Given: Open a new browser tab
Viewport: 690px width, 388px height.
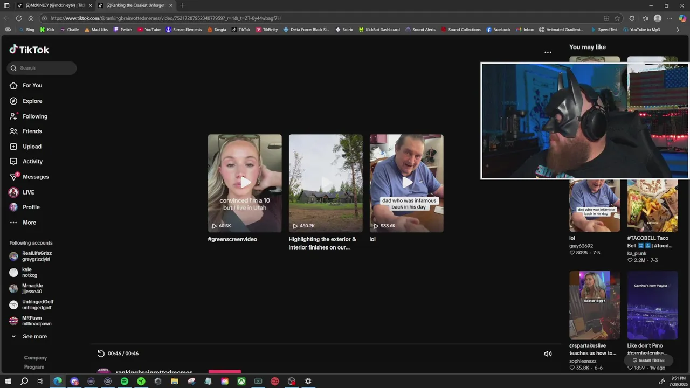Looking at the screenshot, I should click(182, 5).
